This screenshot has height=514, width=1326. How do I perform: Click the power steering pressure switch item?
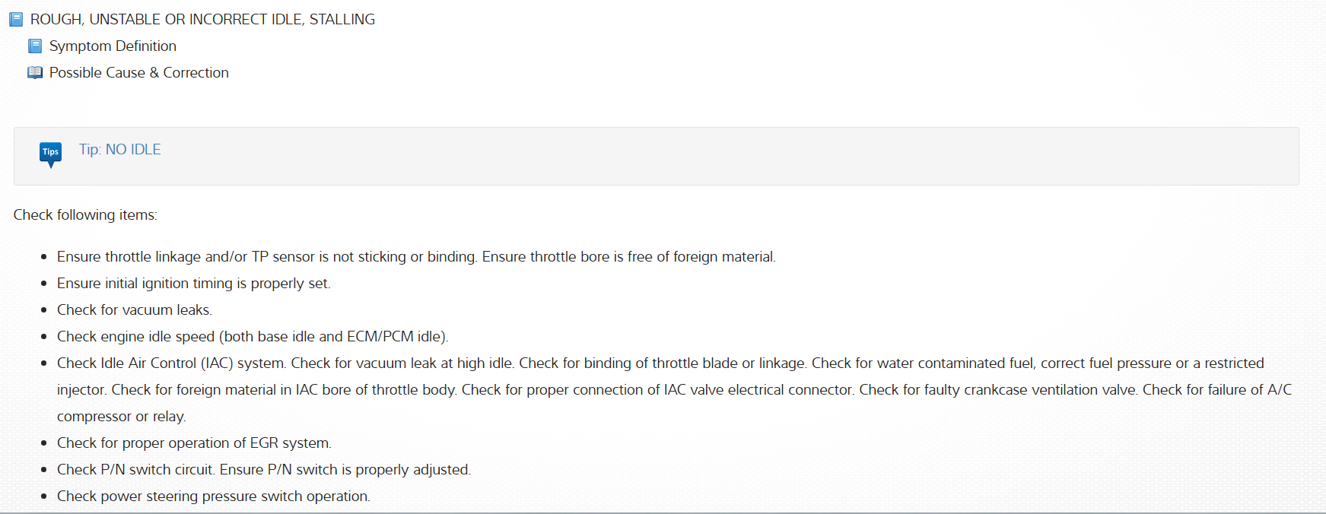coord(213,497)
